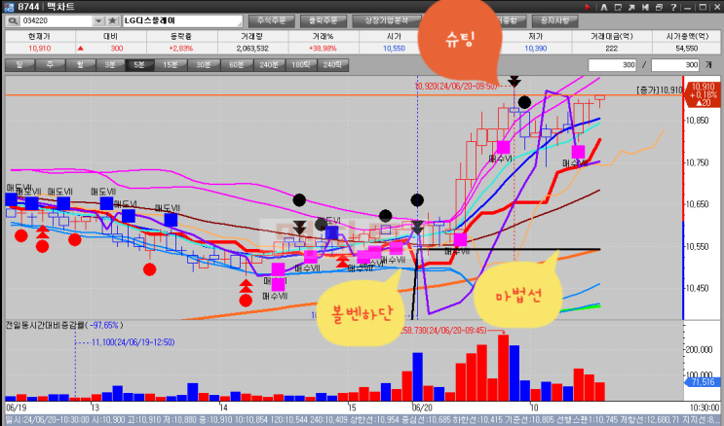
Task: Click the 시가총액(억) value 54,550
Action: (687, 49)
